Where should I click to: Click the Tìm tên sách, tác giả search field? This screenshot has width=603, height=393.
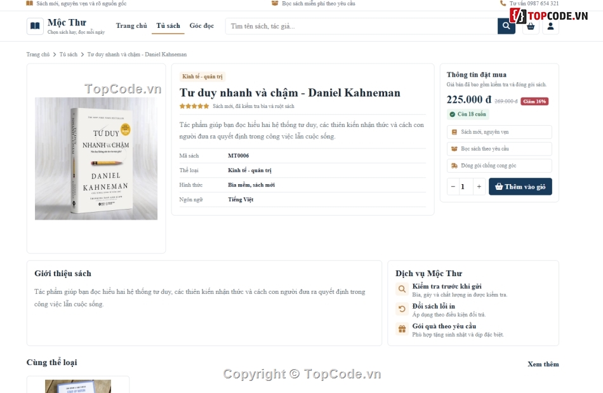coord(362,26)
